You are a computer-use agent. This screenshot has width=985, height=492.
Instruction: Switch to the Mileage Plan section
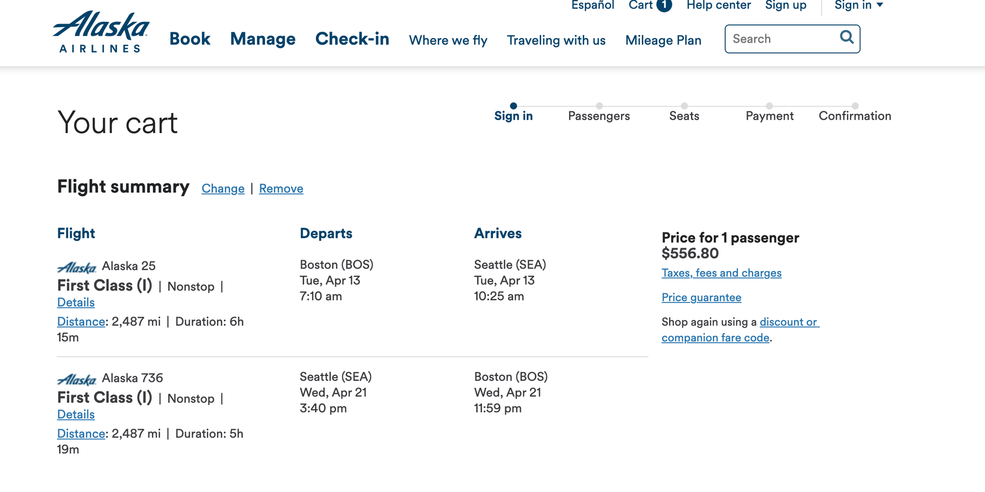[663, 40]
